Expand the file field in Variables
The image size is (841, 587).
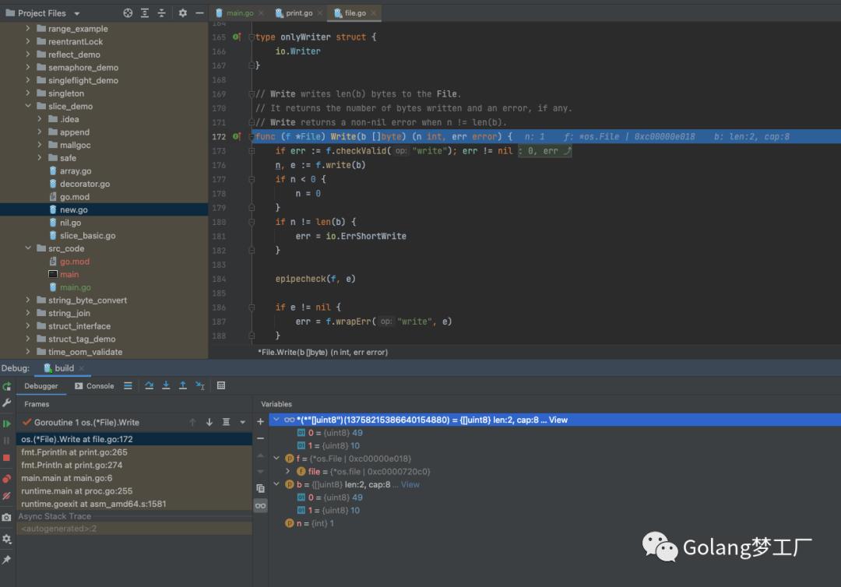[288, 471]
